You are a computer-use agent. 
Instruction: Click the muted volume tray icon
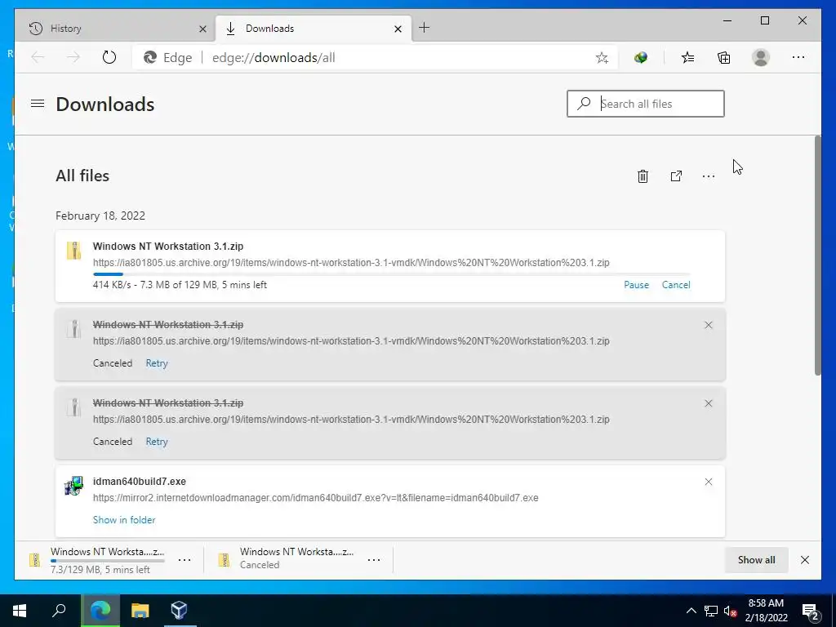(731, 611)
